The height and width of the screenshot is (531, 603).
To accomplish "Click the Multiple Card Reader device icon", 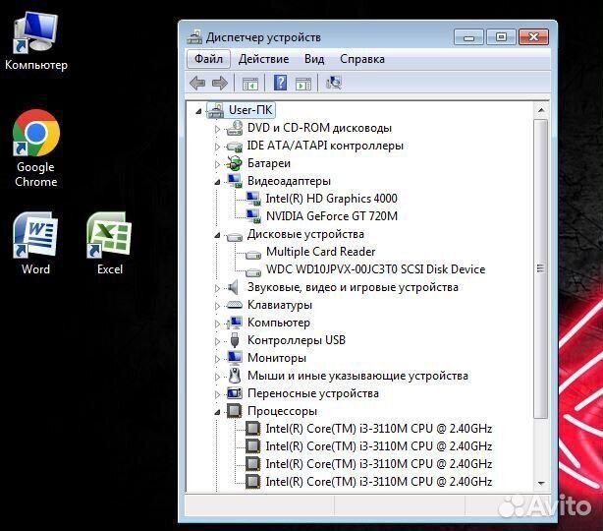I will pyautogui.click(x=253, y=254).
